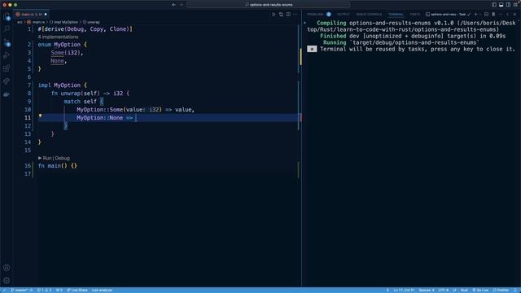Click the command center search box
The image size is (521, 293).
269,5
